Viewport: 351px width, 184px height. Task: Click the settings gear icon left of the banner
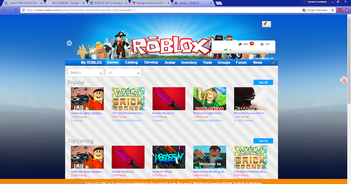(69, 43)
